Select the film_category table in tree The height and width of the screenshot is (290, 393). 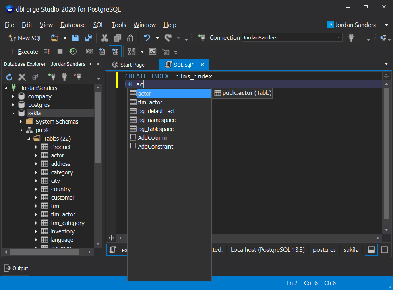(68, 223)
